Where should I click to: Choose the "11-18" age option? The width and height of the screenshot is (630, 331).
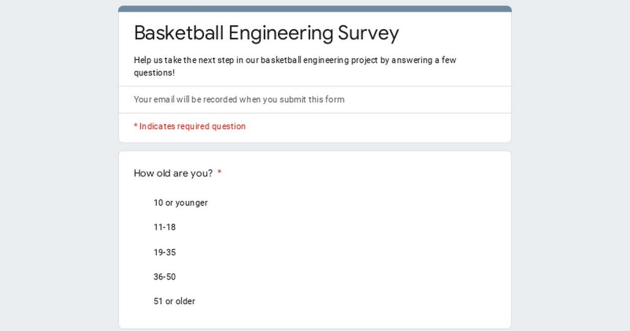[164, 227]
